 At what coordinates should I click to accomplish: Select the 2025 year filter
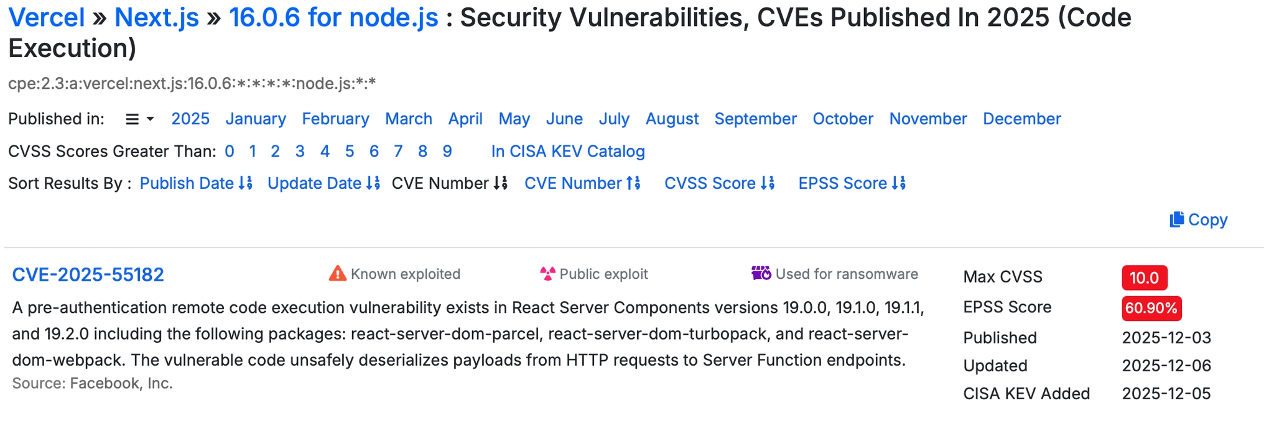[x=190, y=119]
